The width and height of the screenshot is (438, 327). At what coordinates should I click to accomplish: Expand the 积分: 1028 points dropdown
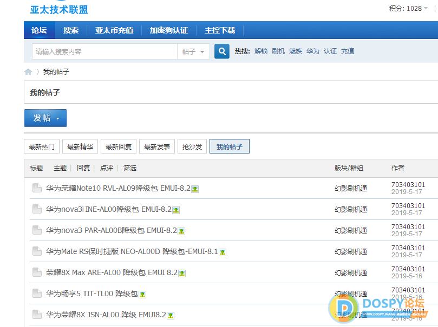[x=408, y=8]
